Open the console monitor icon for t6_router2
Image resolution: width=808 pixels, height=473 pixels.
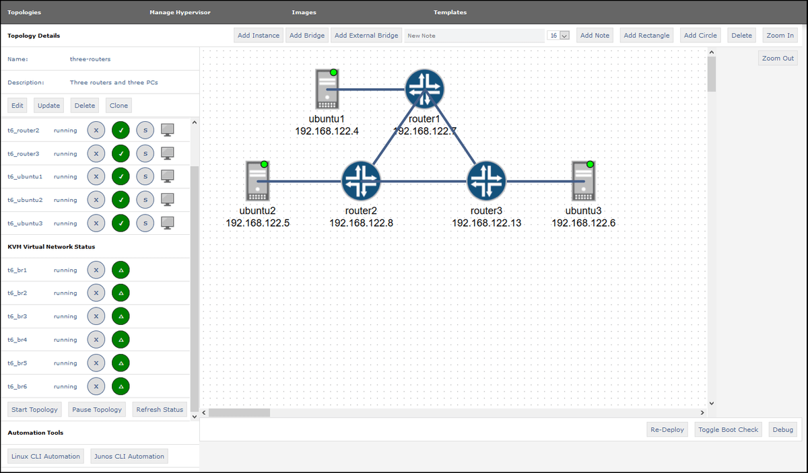tap(168, 130)
